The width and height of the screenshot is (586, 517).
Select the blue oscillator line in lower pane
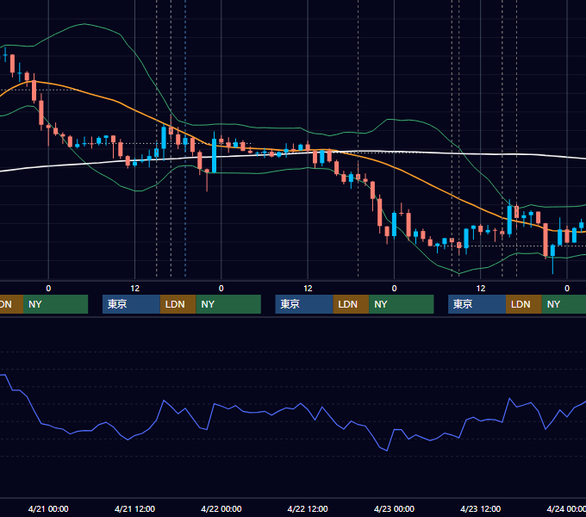(293, 408)
